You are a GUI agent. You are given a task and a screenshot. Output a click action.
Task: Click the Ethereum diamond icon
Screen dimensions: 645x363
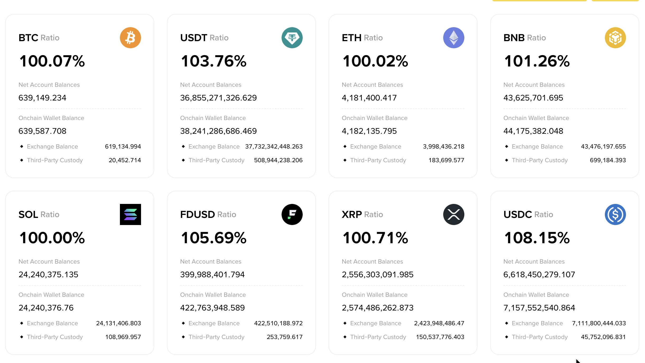(x=454, y=38)
